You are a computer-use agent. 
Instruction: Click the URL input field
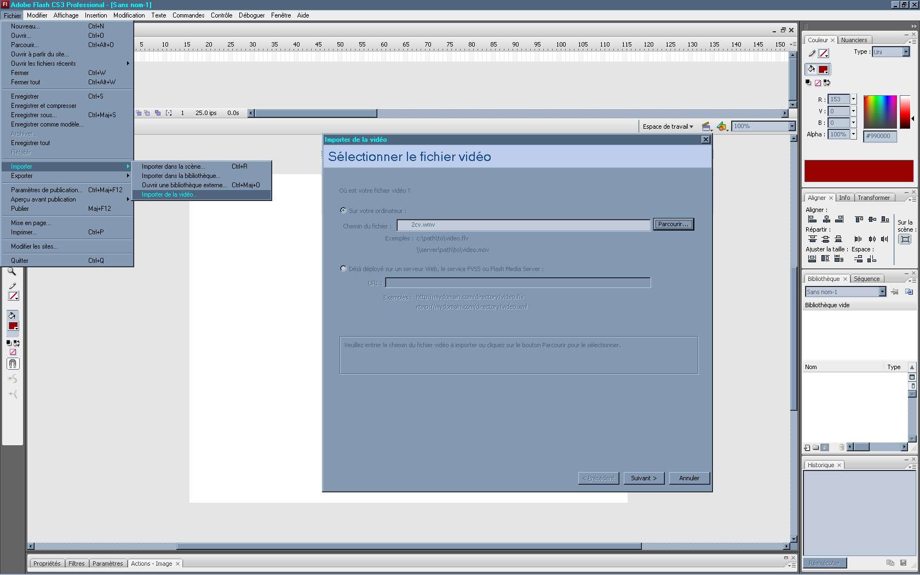click(518, 283)
